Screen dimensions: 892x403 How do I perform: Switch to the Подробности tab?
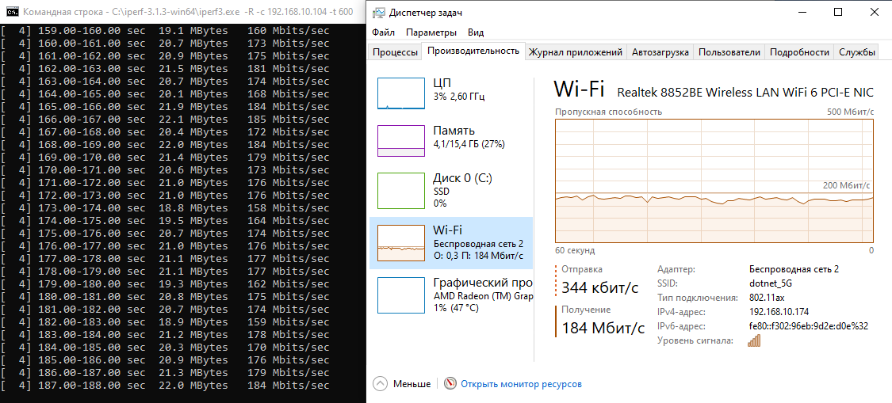[799, 52]
